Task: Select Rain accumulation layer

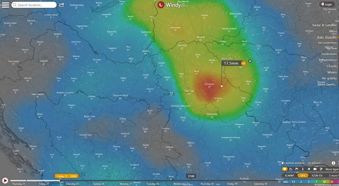Action: pos(327,43)
